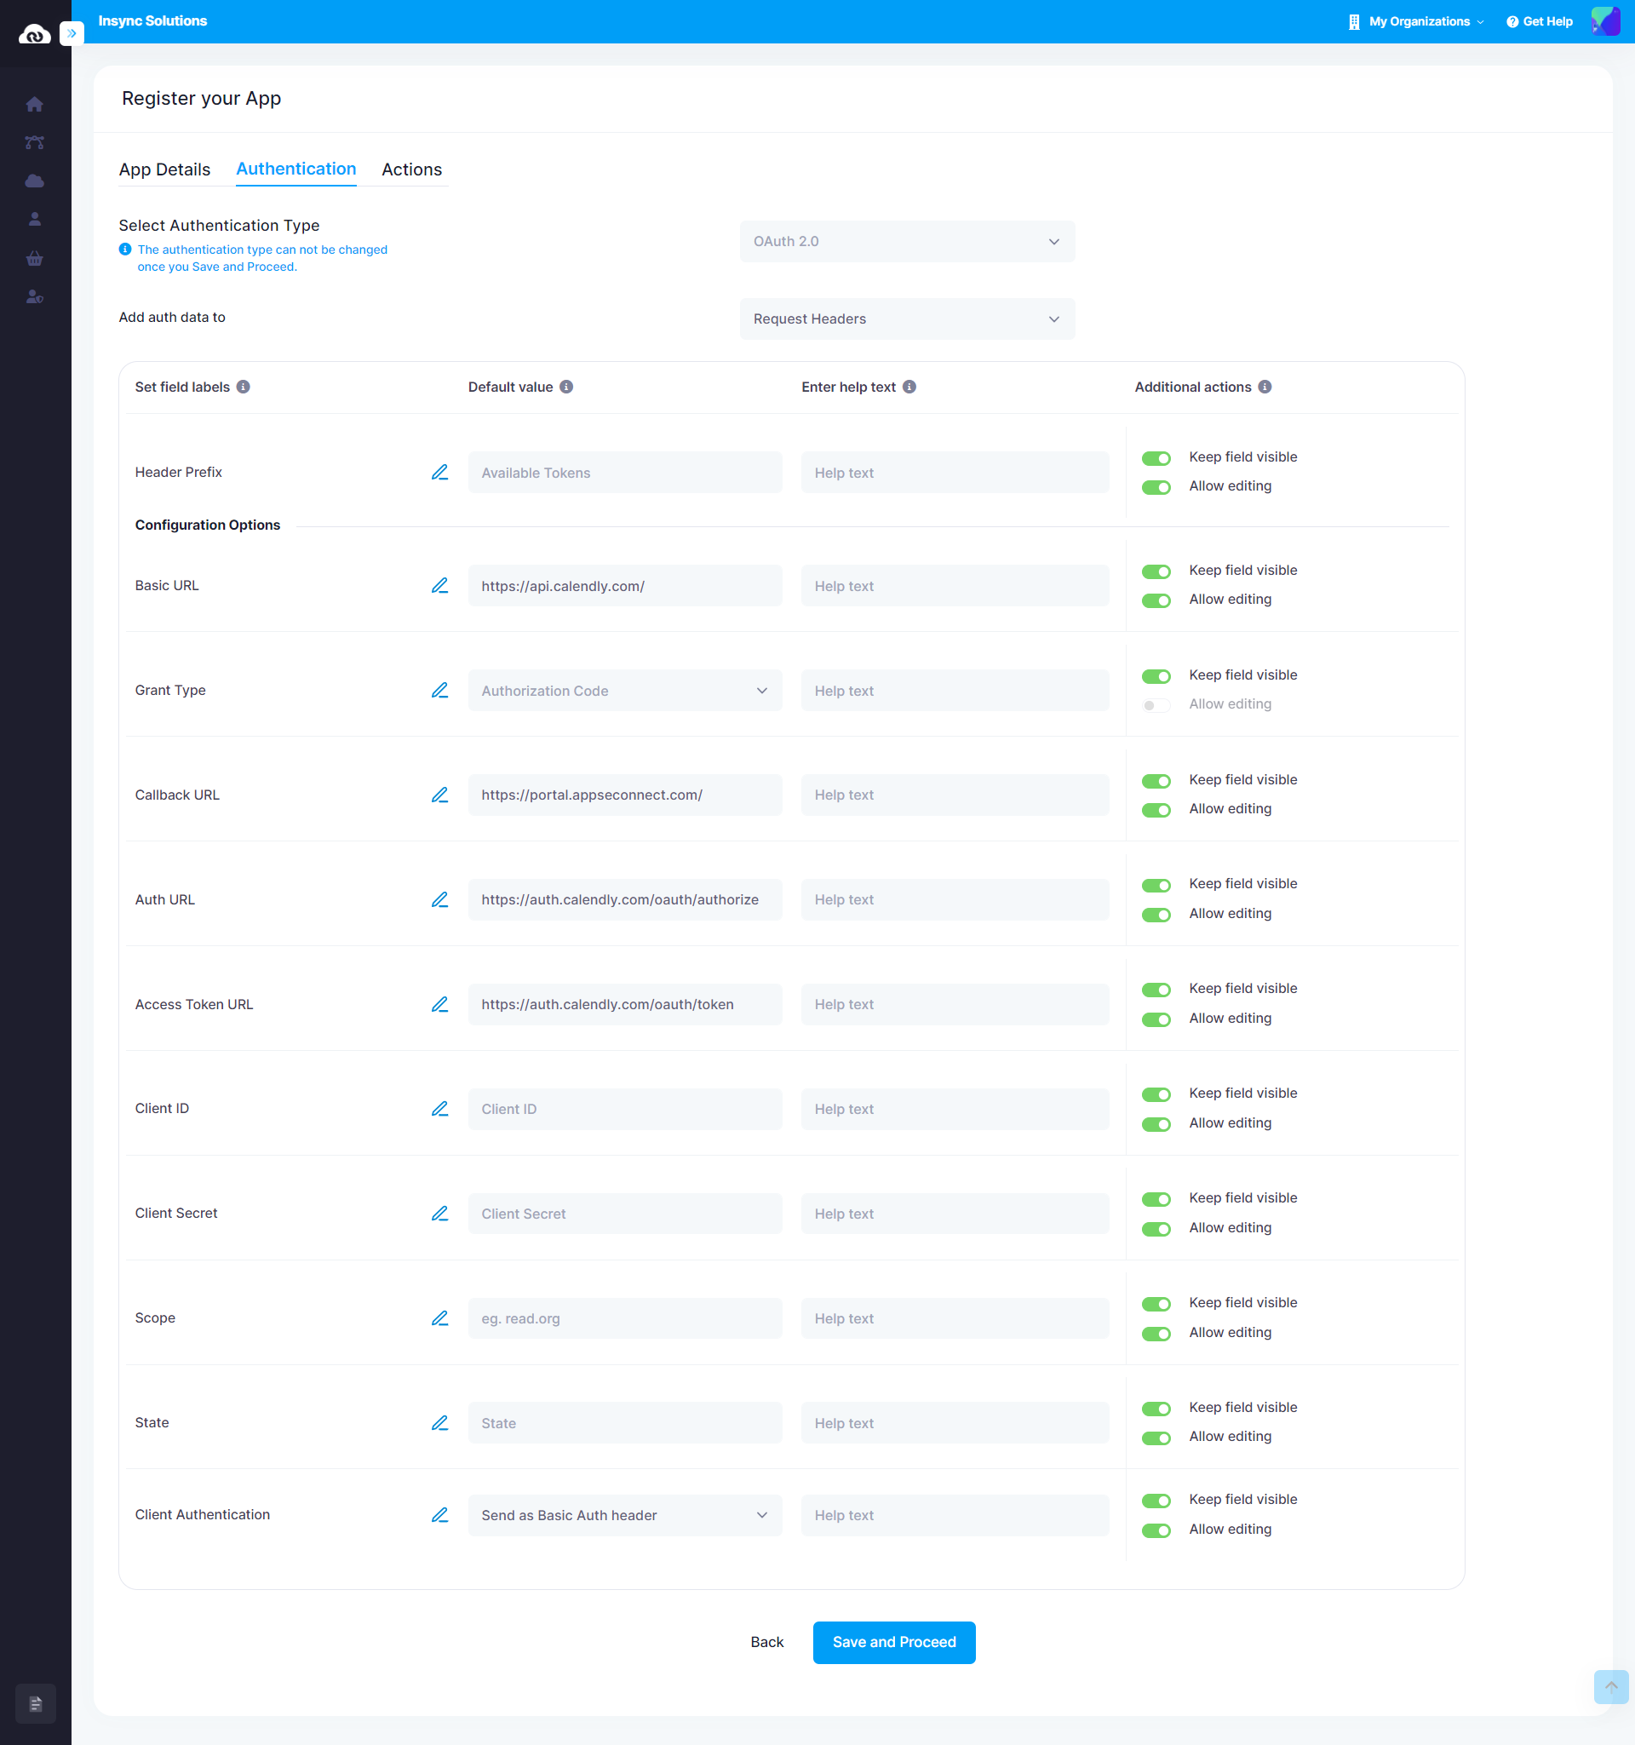Toggle Allow editing for Header Prefix
The width and height of the screenshot is (1635, 1745).
1156,487
